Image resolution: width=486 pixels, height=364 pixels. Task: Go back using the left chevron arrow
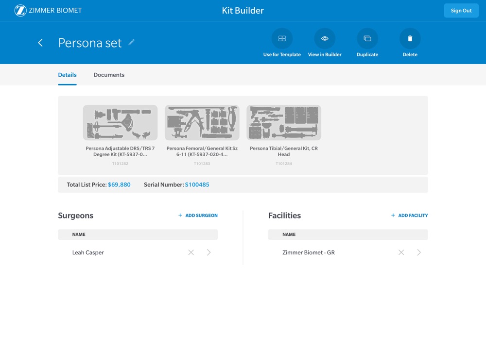40,43
